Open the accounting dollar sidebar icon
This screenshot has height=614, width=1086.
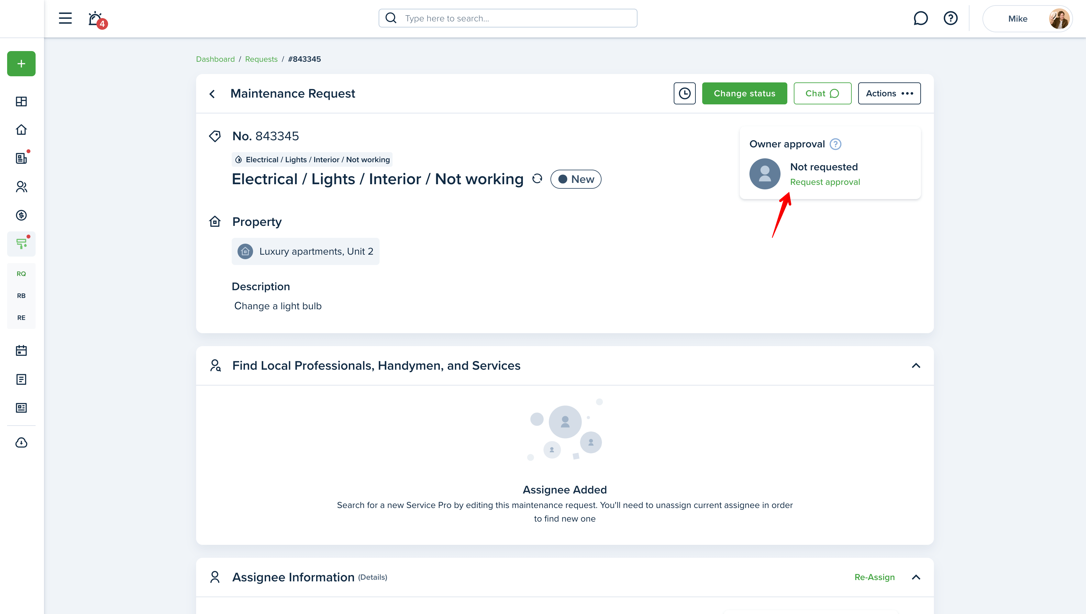click(x=21, y=215)
